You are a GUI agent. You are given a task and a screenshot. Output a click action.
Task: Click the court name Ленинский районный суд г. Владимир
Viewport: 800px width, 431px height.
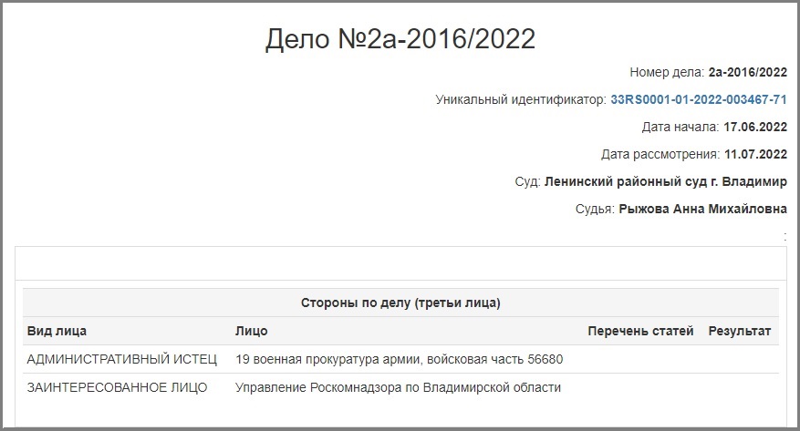click(x=665, y=182)
